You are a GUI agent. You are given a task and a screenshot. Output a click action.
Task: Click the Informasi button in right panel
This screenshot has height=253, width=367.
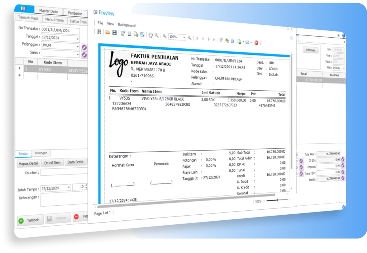(x=311, y=50)
